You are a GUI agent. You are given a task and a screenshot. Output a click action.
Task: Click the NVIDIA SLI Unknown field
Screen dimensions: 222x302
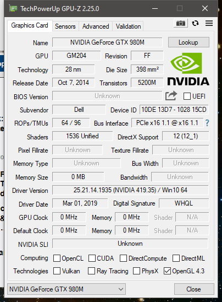click(x=130, y=244)
